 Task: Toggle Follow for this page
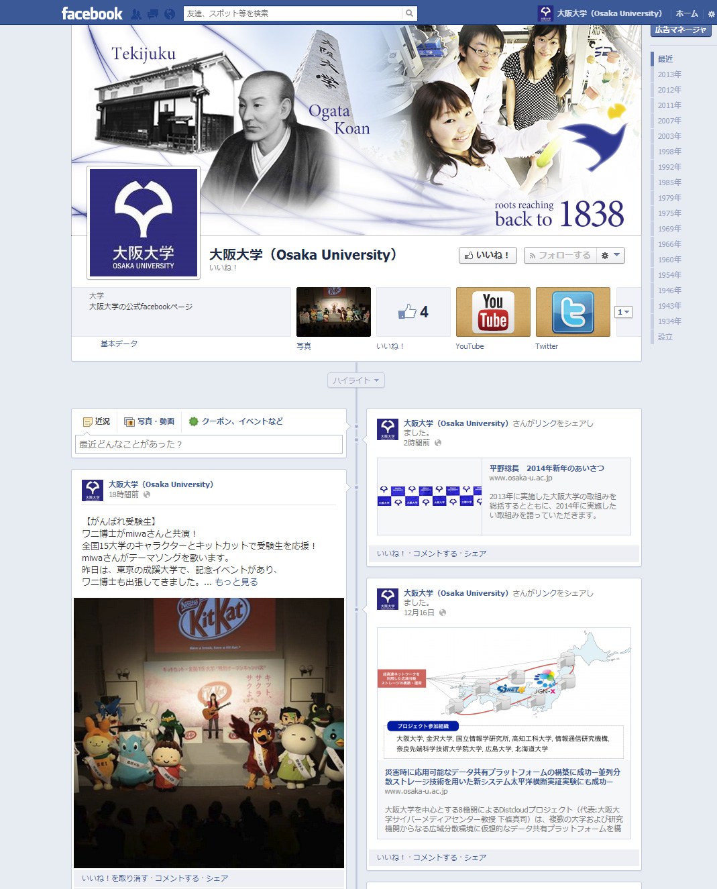(x=559, y=256)
